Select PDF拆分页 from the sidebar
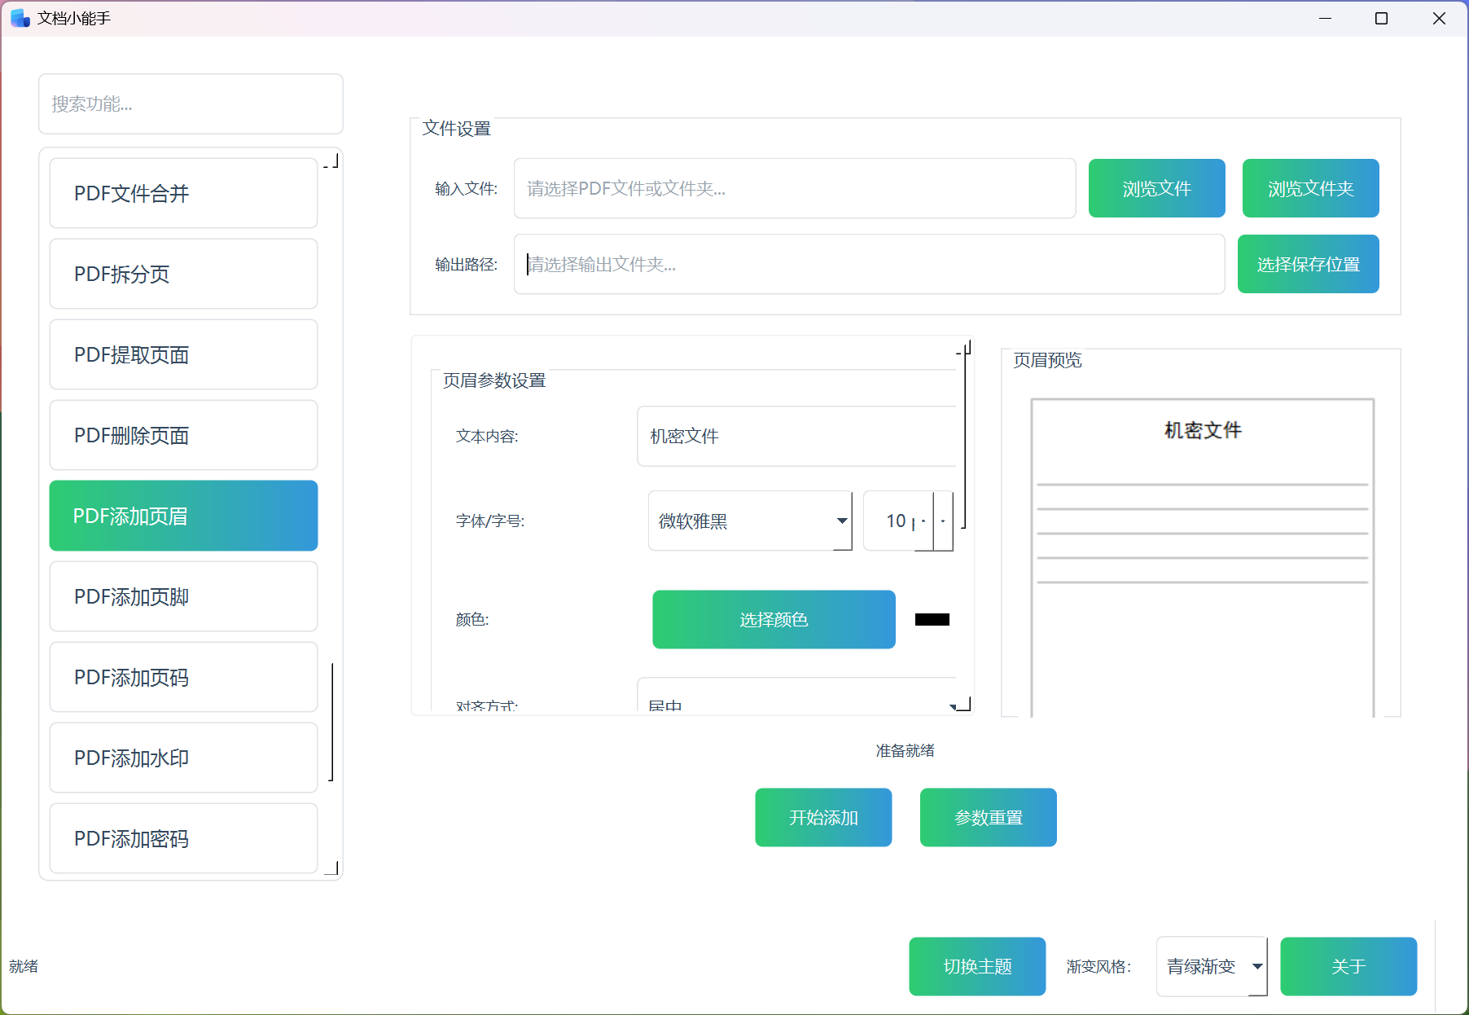Image resolution: width=1469 pixels, height=1015 pixels. click(x=183, y=274)
